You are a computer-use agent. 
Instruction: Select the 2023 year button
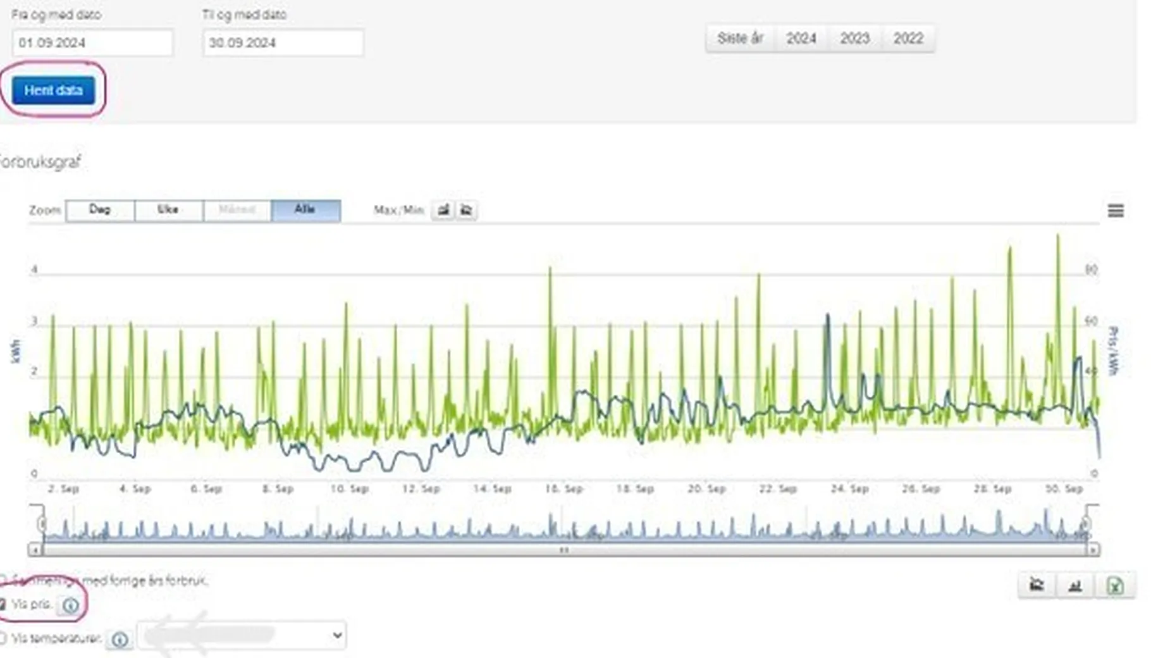(855, 39)
